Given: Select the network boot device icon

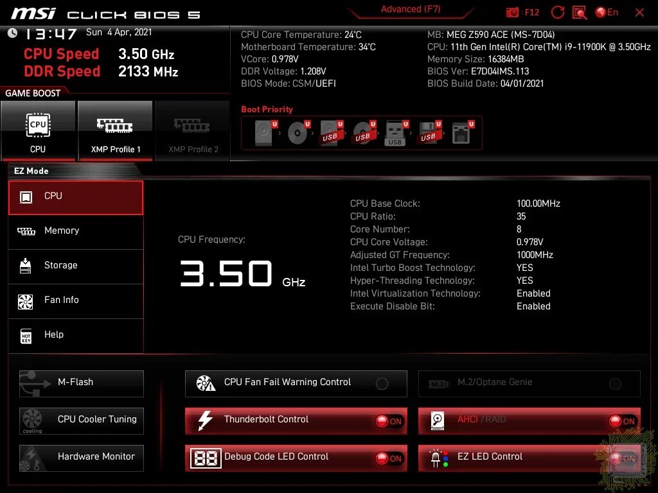Looking at the screenshot, I should pos(463,133).
